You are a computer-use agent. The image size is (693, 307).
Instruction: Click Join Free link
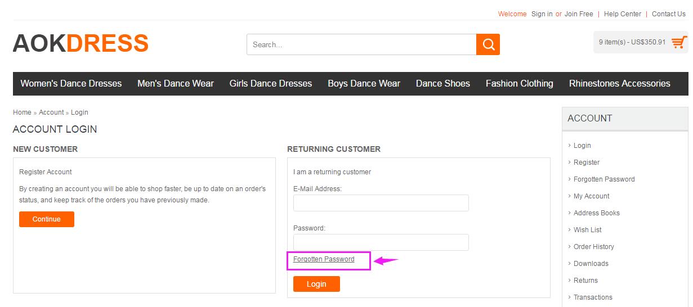579,14
